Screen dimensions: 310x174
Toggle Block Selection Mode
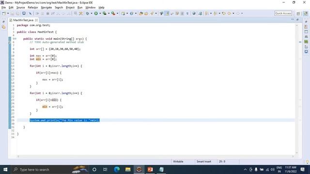click(182, 14)
